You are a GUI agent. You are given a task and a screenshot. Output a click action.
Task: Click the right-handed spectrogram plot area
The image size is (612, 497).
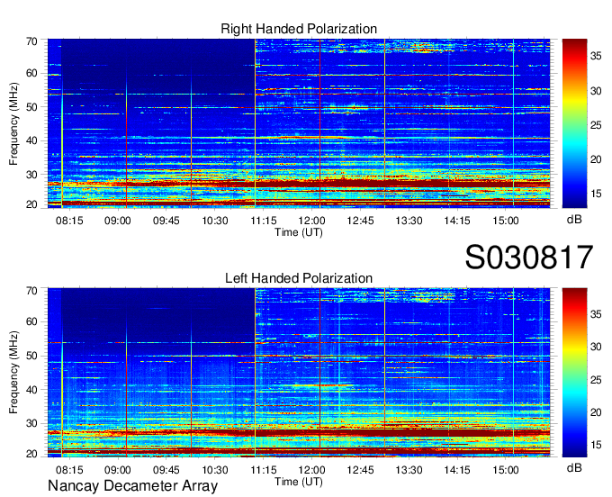(299, 123)
